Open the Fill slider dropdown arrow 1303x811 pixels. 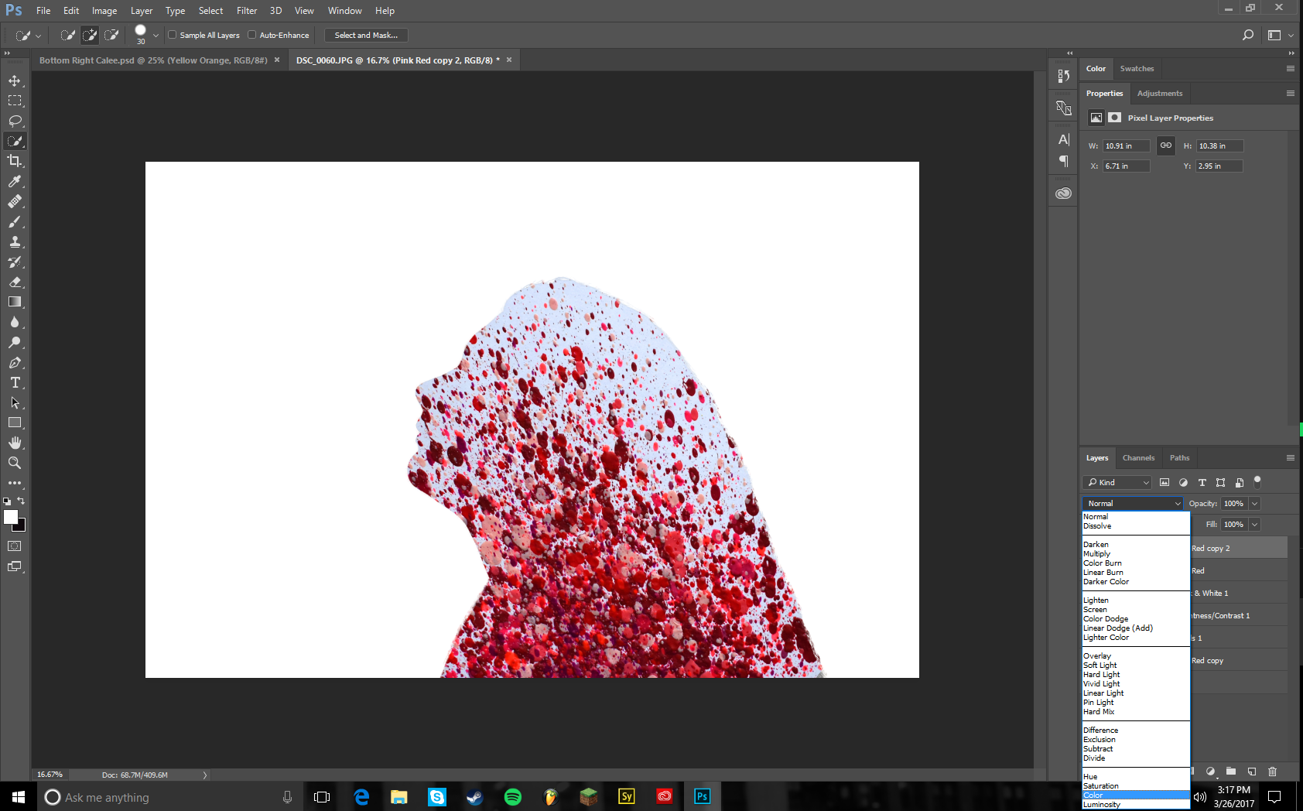coord(1254,524)
